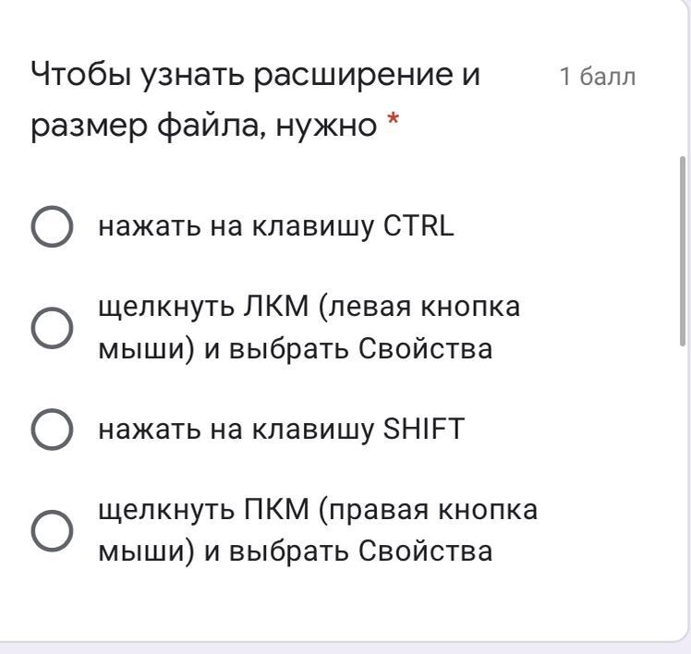The image size is (691, 654).
Task: Click the vertical scrollbar thumb
Action: (683, 250)
